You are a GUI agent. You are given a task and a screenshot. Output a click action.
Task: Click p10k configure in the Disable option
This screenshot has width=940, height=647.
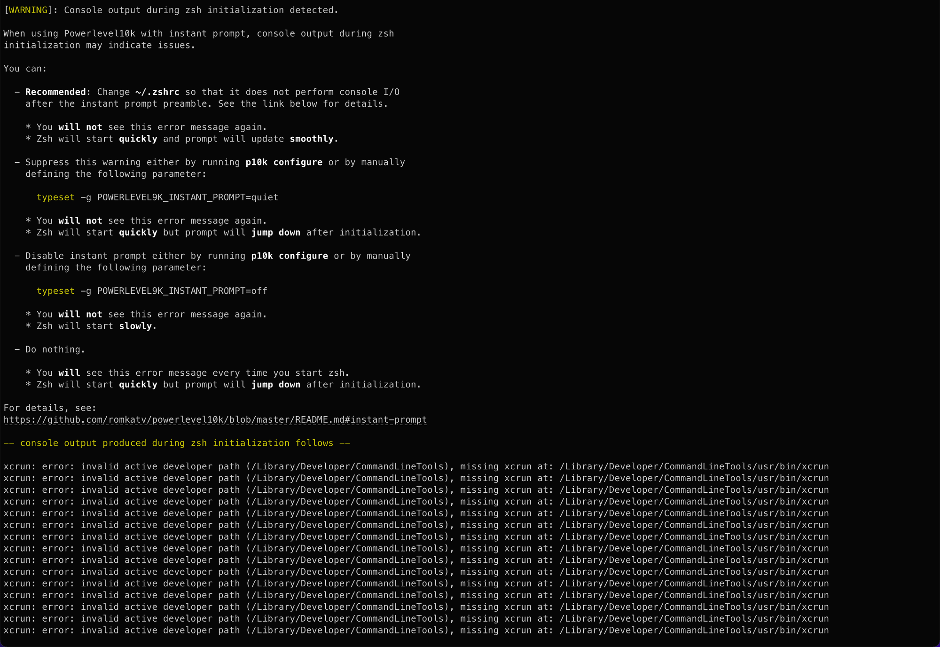(x=290, y=256)
